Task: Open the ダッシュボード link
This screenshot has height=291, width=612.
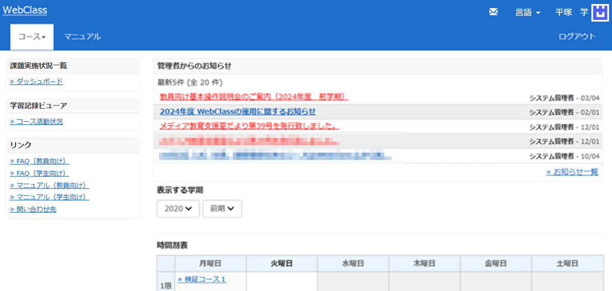Action: point(36,82)
